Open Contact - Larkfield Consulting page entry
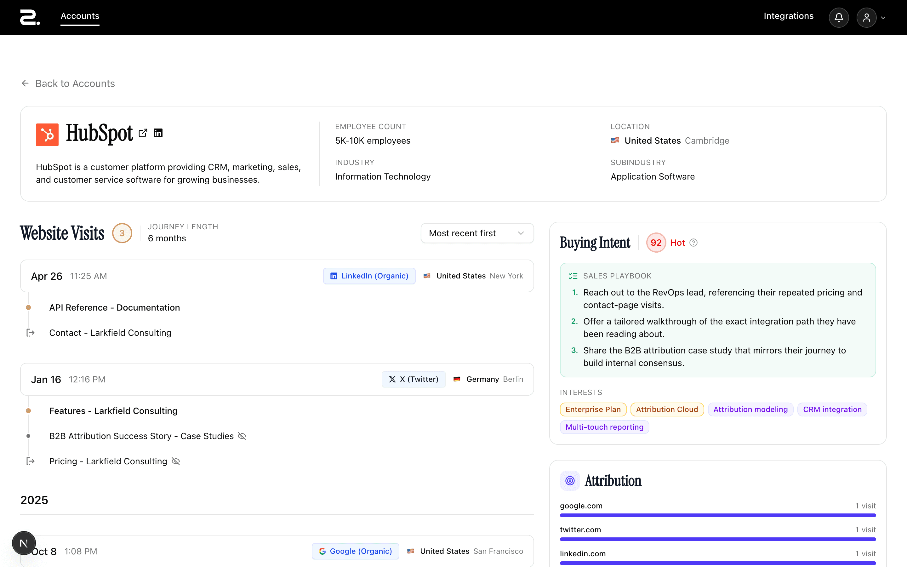Image resolution: width=907 pixels, height=567 pixels. [x=110, y=333]
